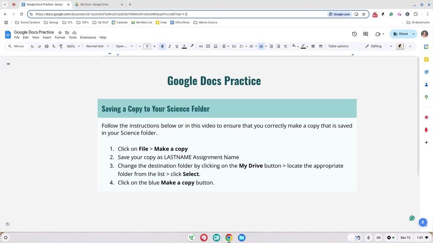Open the font size dropdown
The image size is (433, 243).
point(147,46)
